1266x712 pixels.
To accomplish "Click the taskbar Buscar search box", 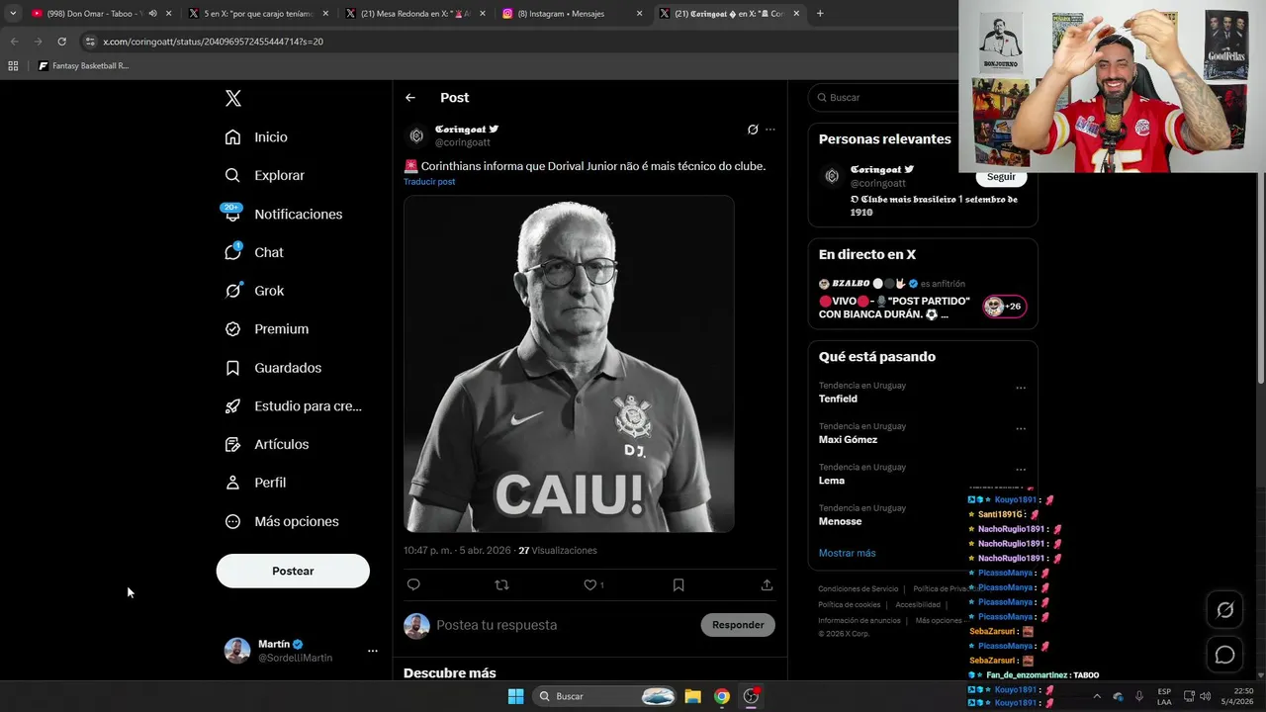I will (x=606, y=696).
